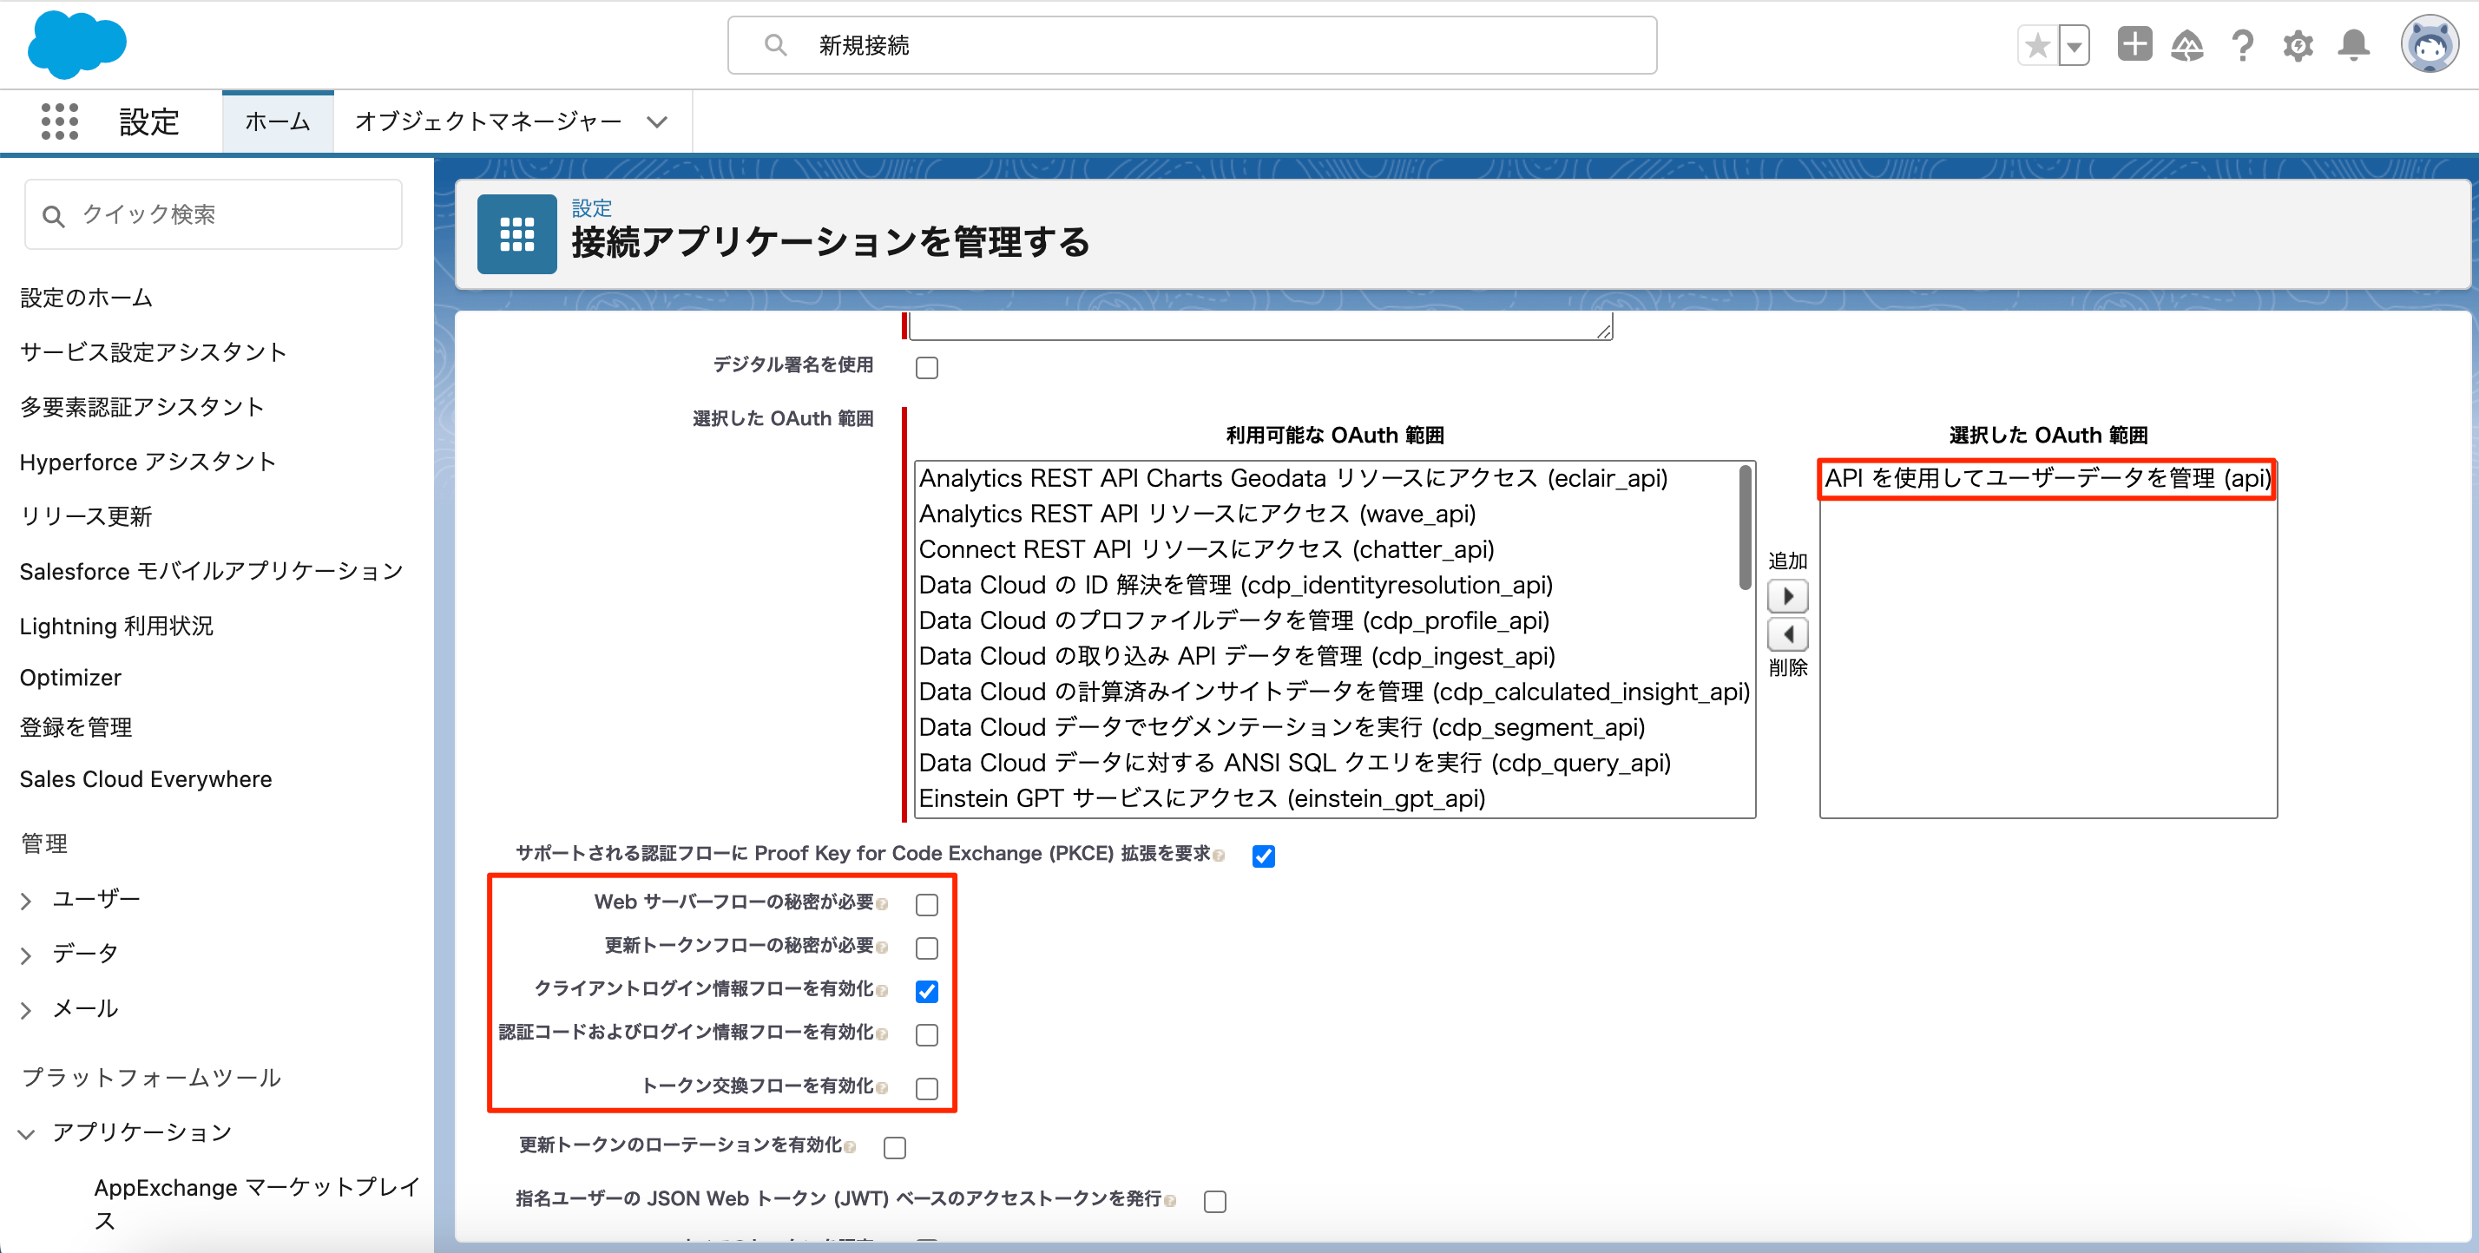Expand the メール tree section
This screenshot has height=1253, width=2479.
click(26, 1011)
